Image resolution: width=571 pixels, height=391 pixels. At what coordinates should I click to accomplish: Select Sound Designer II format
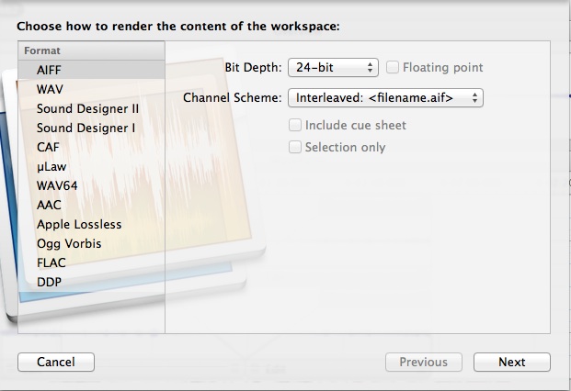[x=87, y=108]
